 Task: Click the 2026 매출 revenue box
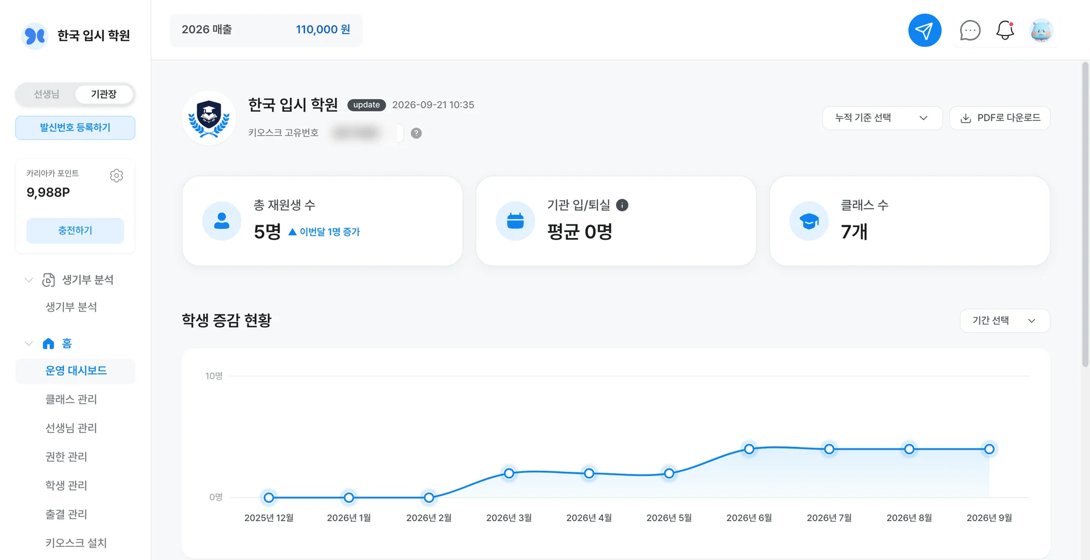point(266,30)
